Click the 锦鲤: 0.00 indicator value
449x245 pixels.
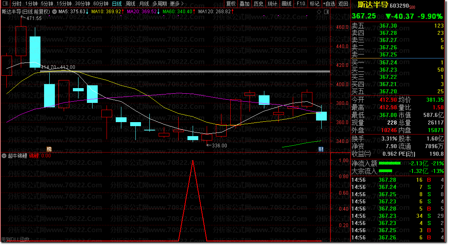point(40,156)
